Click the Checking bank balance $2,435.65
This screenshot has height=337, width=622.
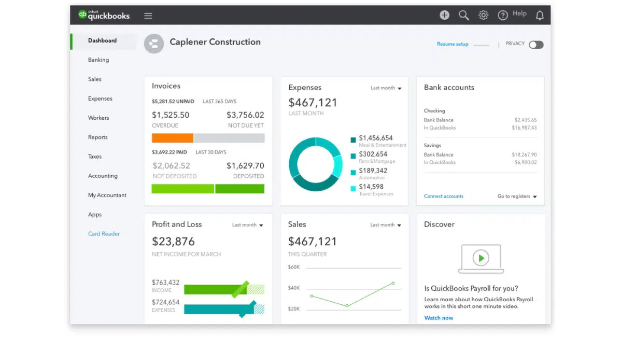click(525, 120)
